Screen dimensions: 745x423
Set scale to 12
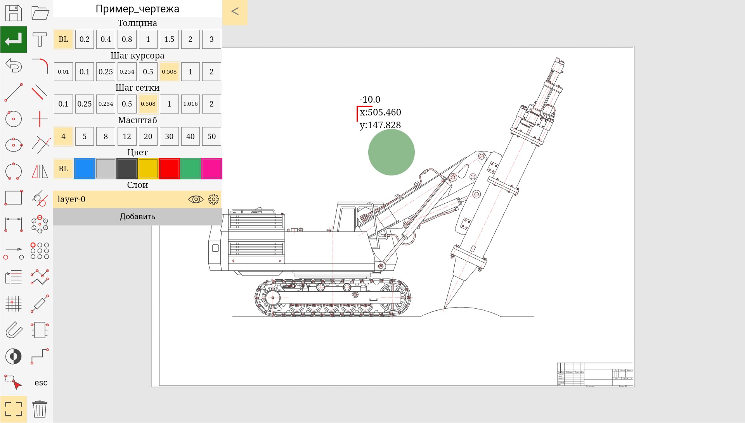click(x=127, y=136)
